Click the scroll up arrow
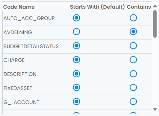This screenshot has width=159, height=116. [x=155, y=6]
